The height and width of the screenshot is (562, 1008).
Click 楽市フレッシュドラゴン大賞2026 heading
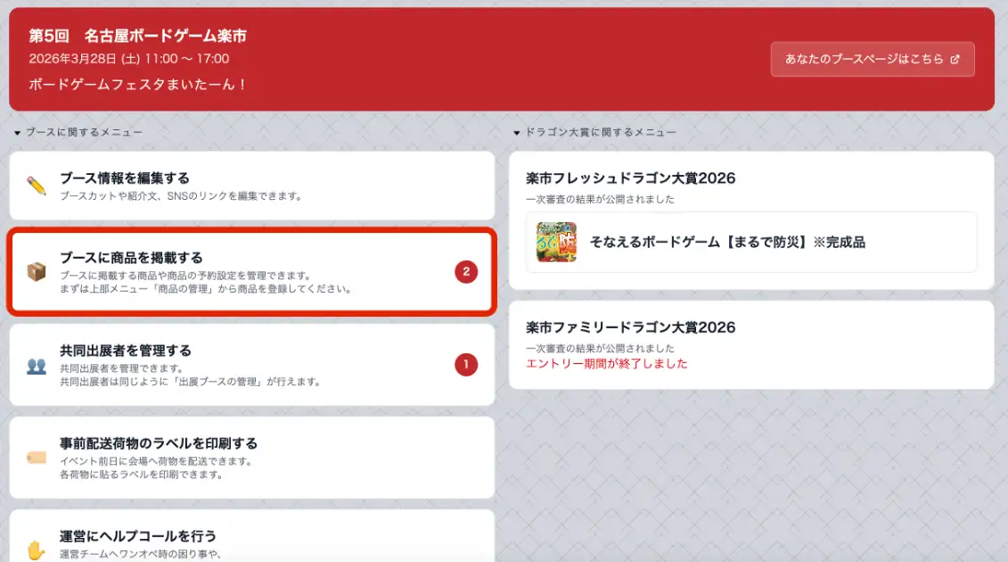coord(631,178)
